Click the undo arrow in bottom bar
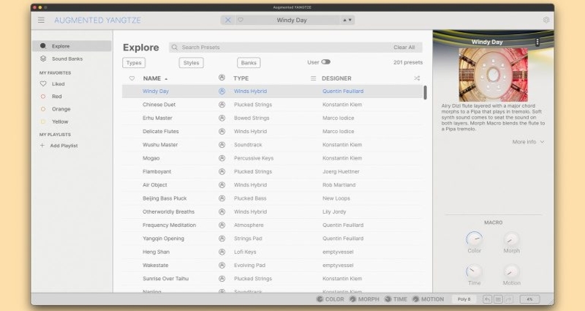The width and height of the screenshot is (585, 311). point(487,299)
